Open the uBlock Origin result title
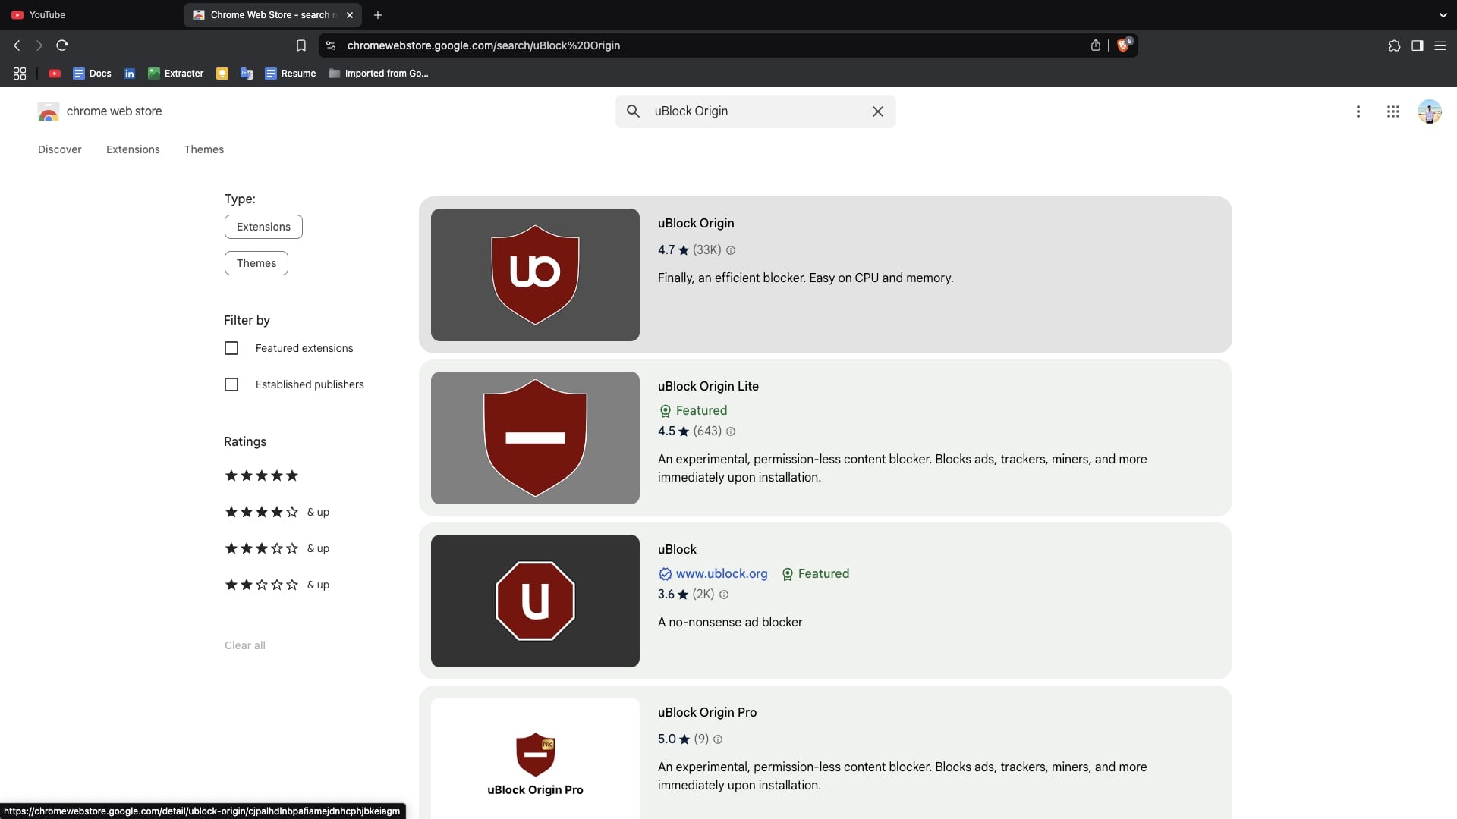1457x819 pixels. 696,223
